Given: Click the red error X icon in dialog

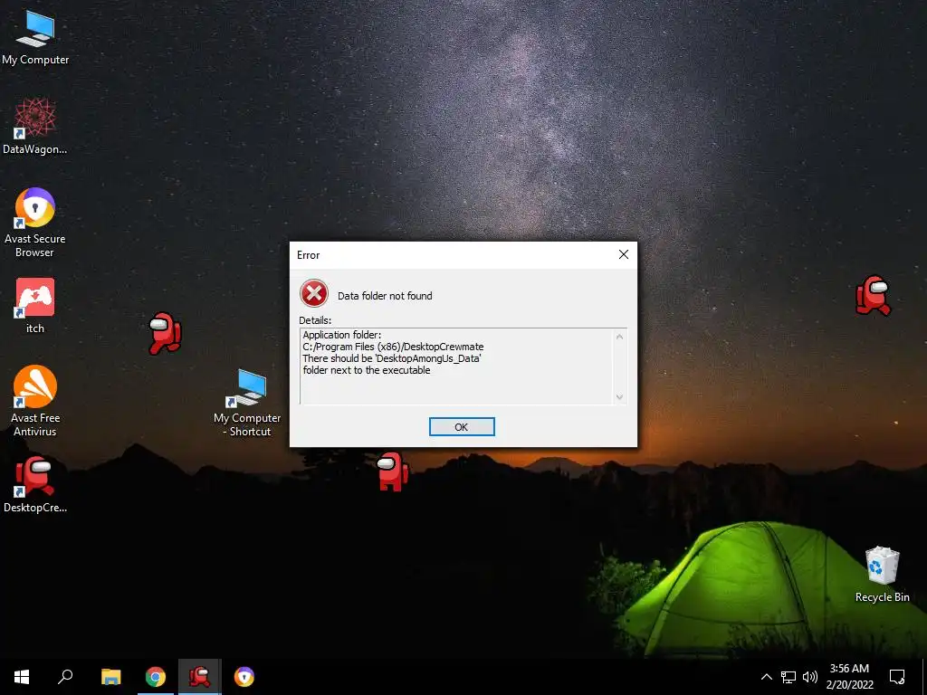Looking at the screenshot, I should (314, 293).
